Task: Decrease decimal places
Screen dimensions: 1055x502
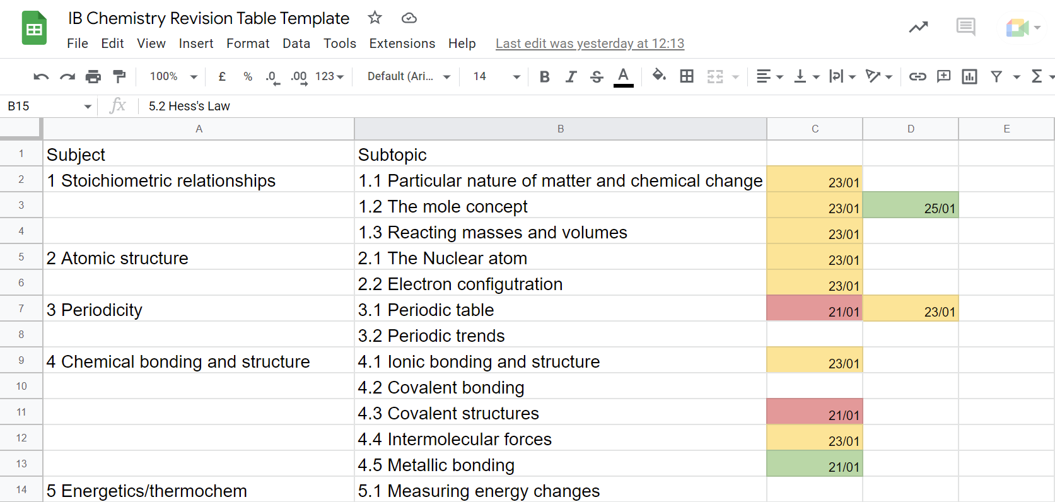Action: pyautogui.click(x=272, y=77)
